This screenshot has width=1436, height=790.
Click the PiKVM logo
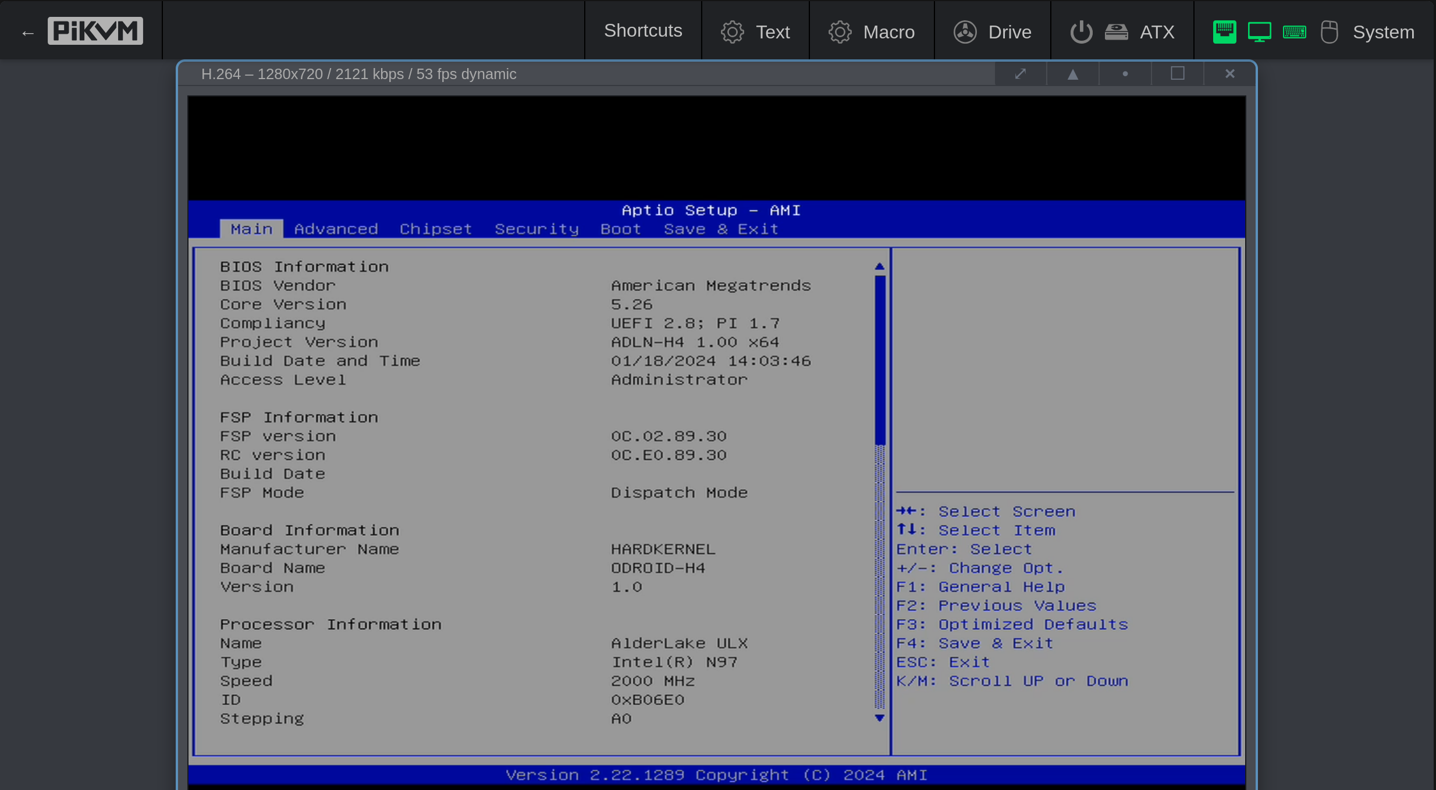(x=95, y=31)
